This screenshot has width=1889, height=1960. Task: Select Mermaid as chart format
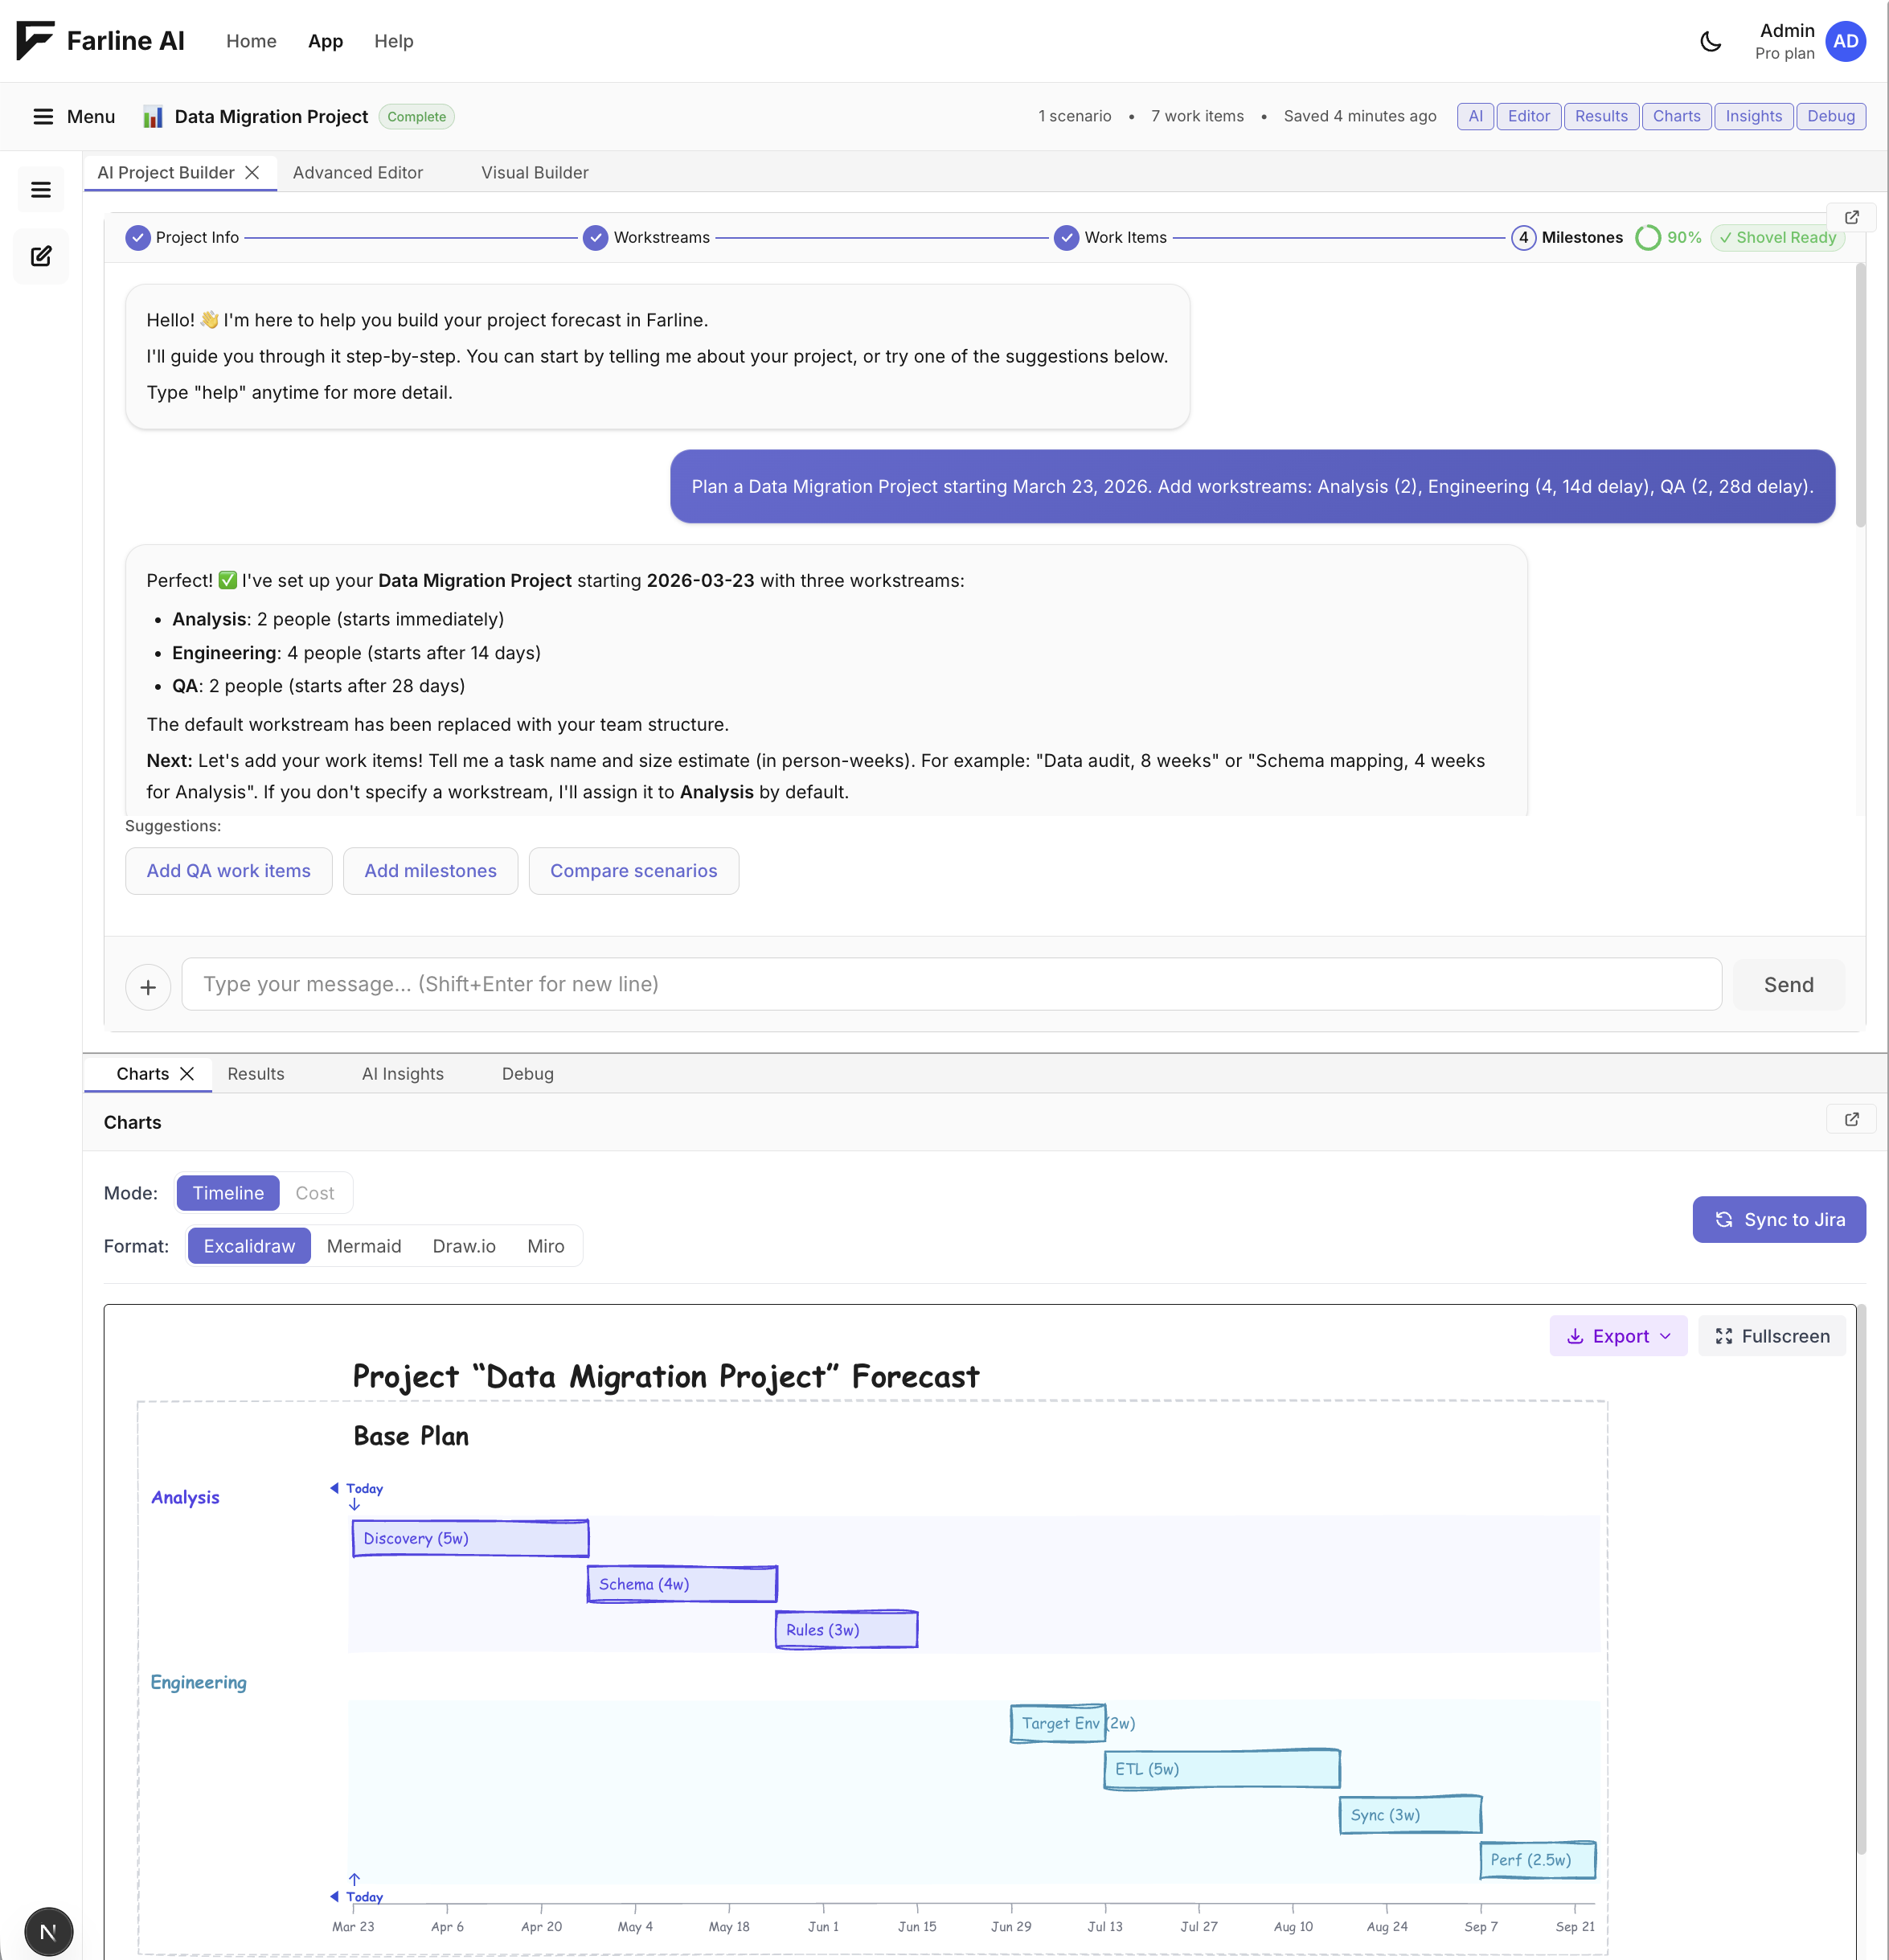[x=364, y=1246]
